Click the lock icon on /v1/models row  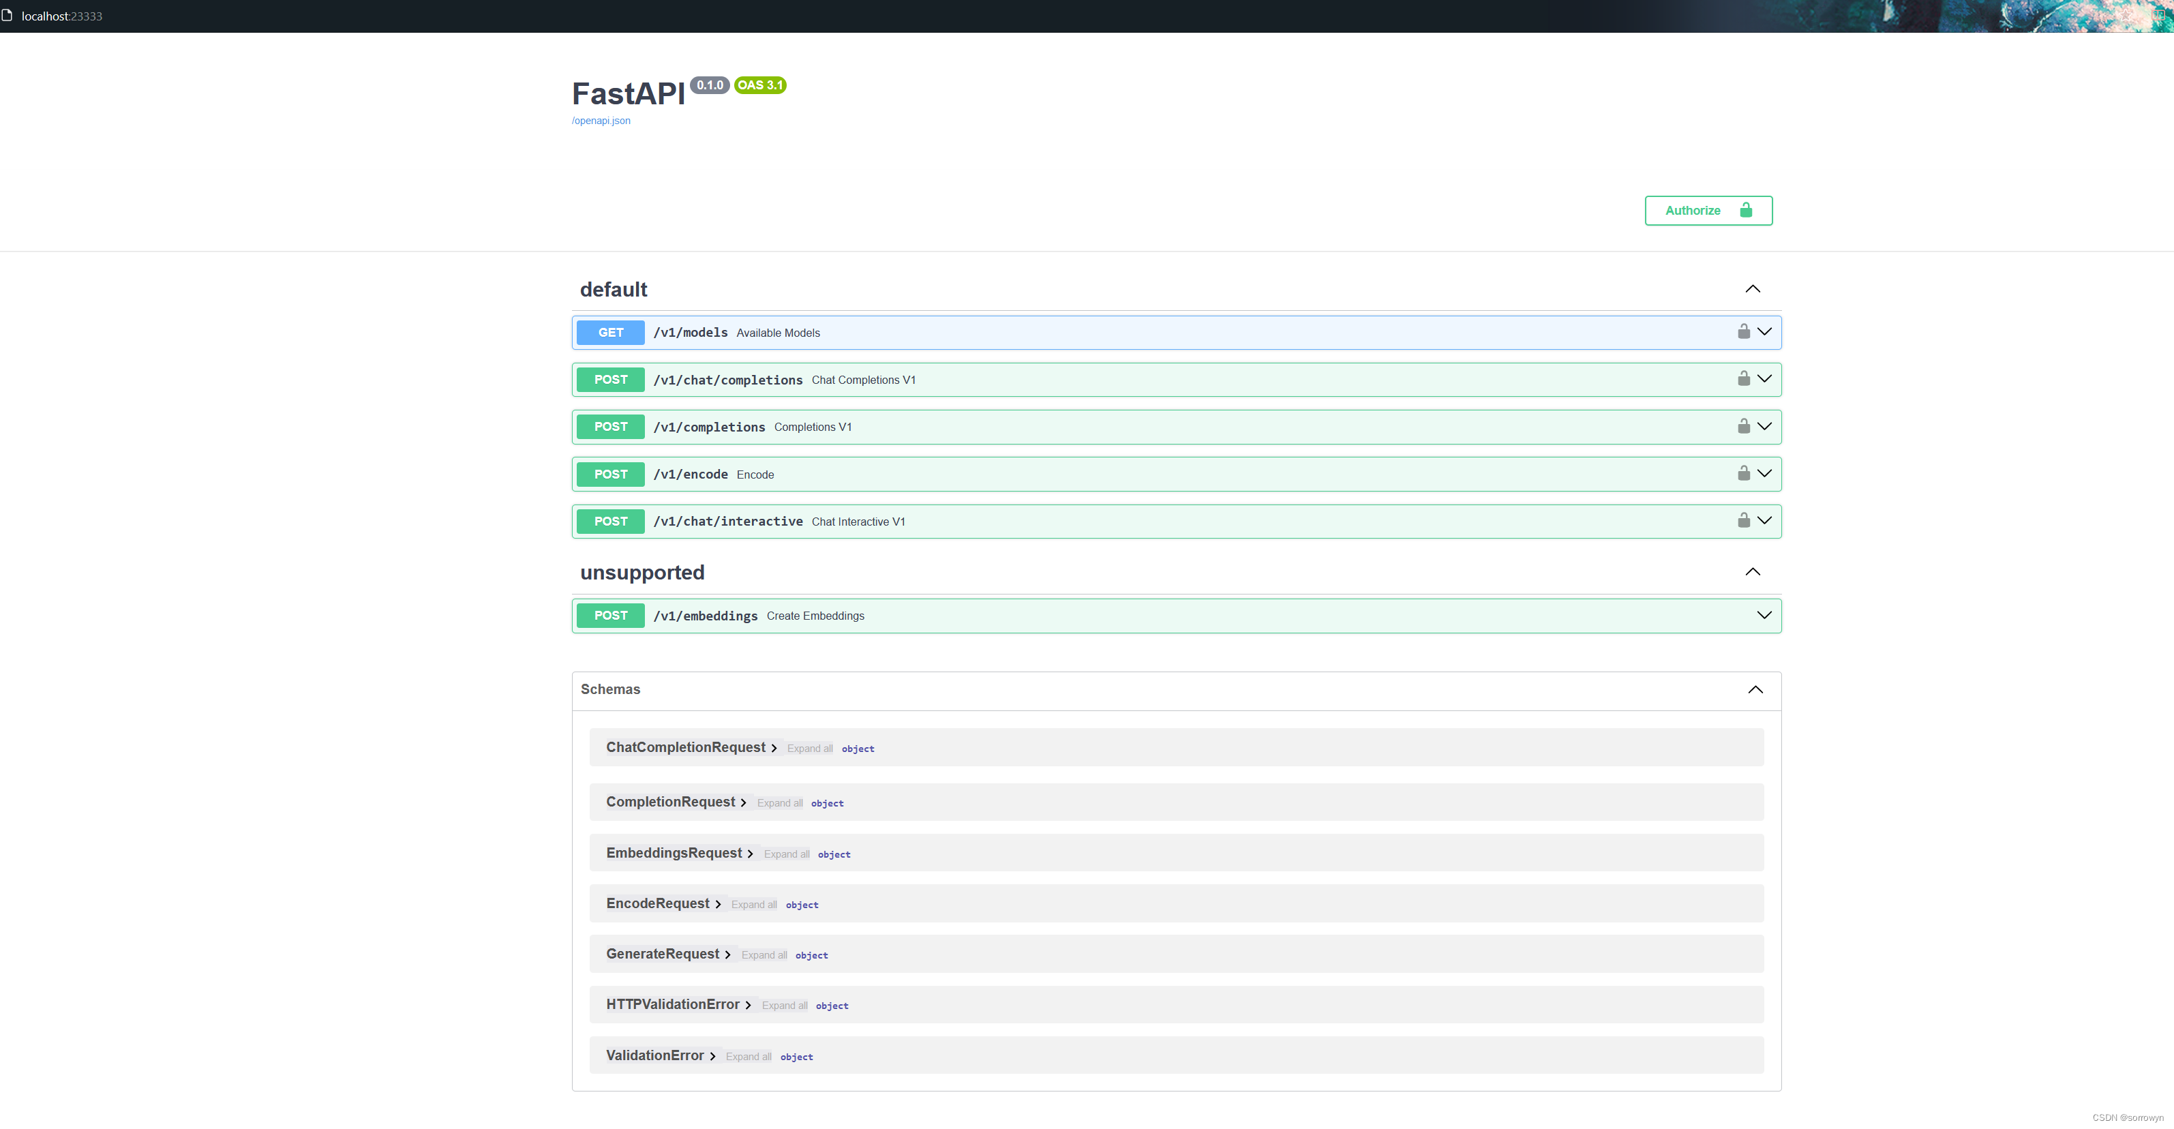[1742, 331]
